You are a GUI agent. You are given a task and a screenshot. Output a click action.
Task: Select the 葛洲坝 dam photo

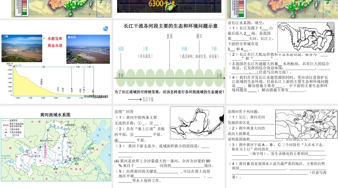pos(88,49)
